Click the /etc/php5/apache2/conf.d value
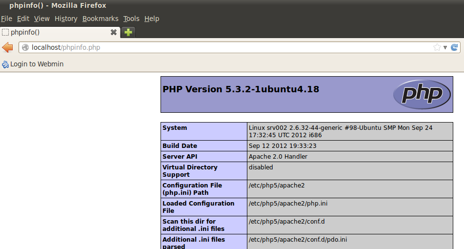This screenshot has width=464, height=249. pos(287,222)
